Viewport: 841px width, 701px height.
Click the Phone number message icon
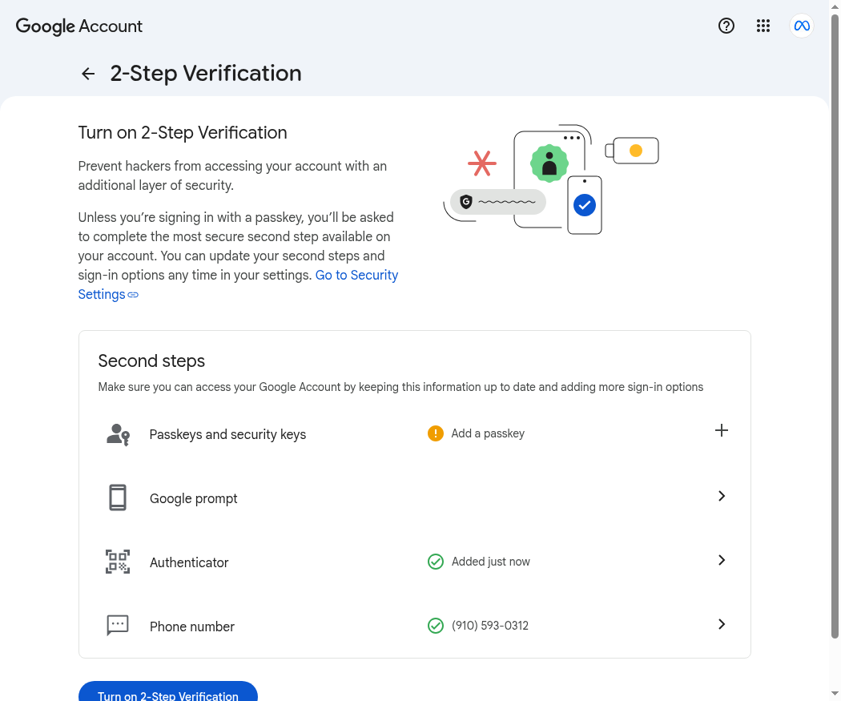tap(118, 626)
